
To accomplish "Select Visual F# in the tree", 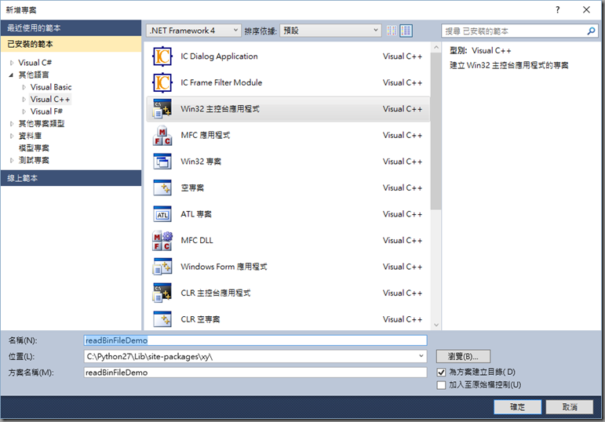I will pos(46,111).
